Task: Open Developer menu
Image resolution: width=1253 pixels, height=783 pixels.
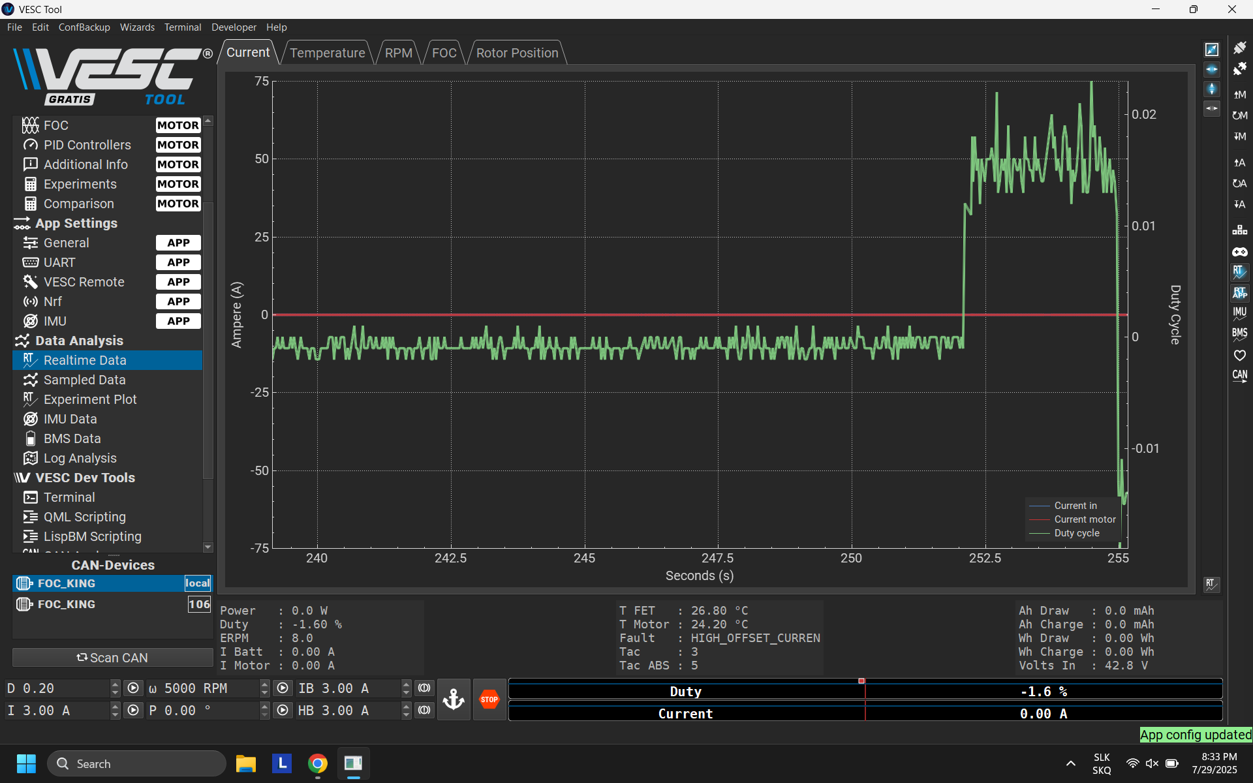Action: 234,27
